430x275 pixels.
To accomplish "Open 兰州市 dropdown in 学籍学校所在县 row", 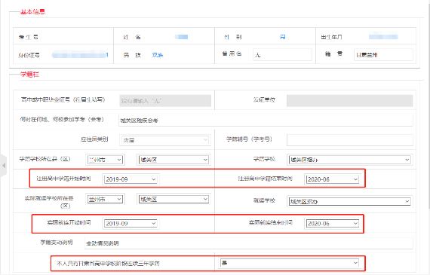I will [x=105, y=160].
